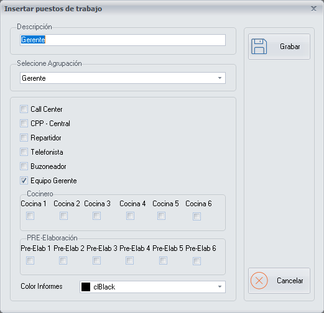The width and height of the screenshot is (324, 313).
Task: Check the Buzoneador option
Action: (x=24, y=166)
